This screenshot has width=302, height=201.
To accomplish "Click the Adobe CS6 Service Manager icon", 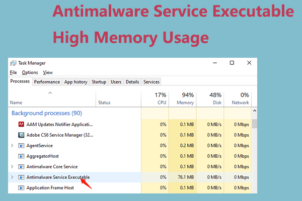I will [21, 135].
